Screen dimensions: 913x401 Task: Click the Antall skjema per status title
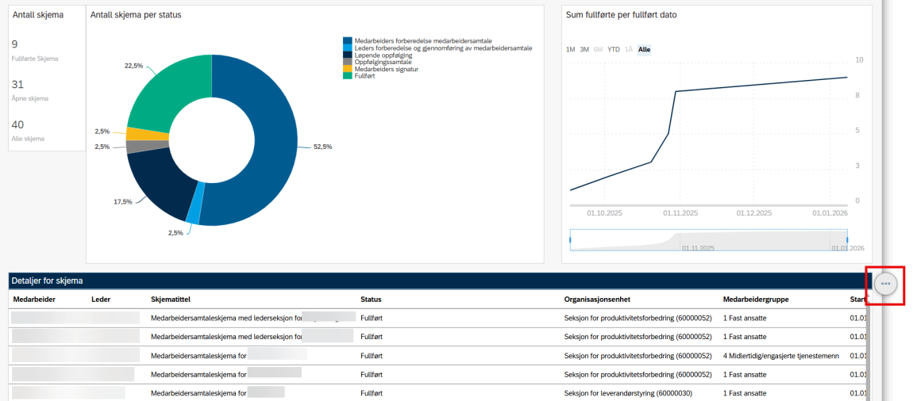tap(136, 14)
